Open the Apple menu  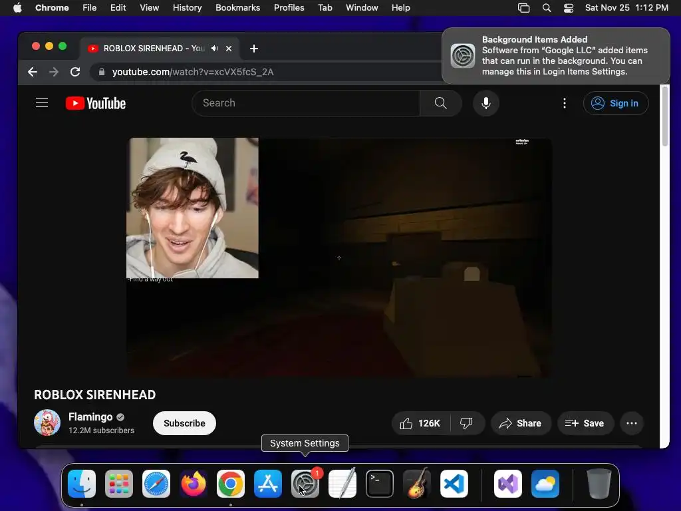[17, 8]
